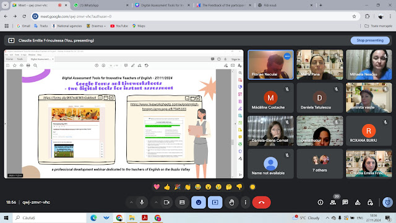Open Adobe Acrobat from the taskbar
Screen dimensions: 396x223
coord(144,217)
